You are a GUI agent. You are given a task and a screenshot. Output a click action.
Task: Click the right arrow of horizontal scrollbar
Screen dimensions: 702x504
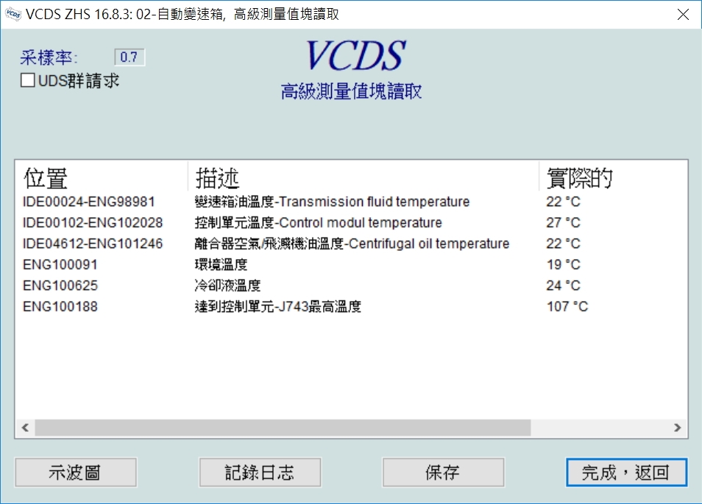678,427
